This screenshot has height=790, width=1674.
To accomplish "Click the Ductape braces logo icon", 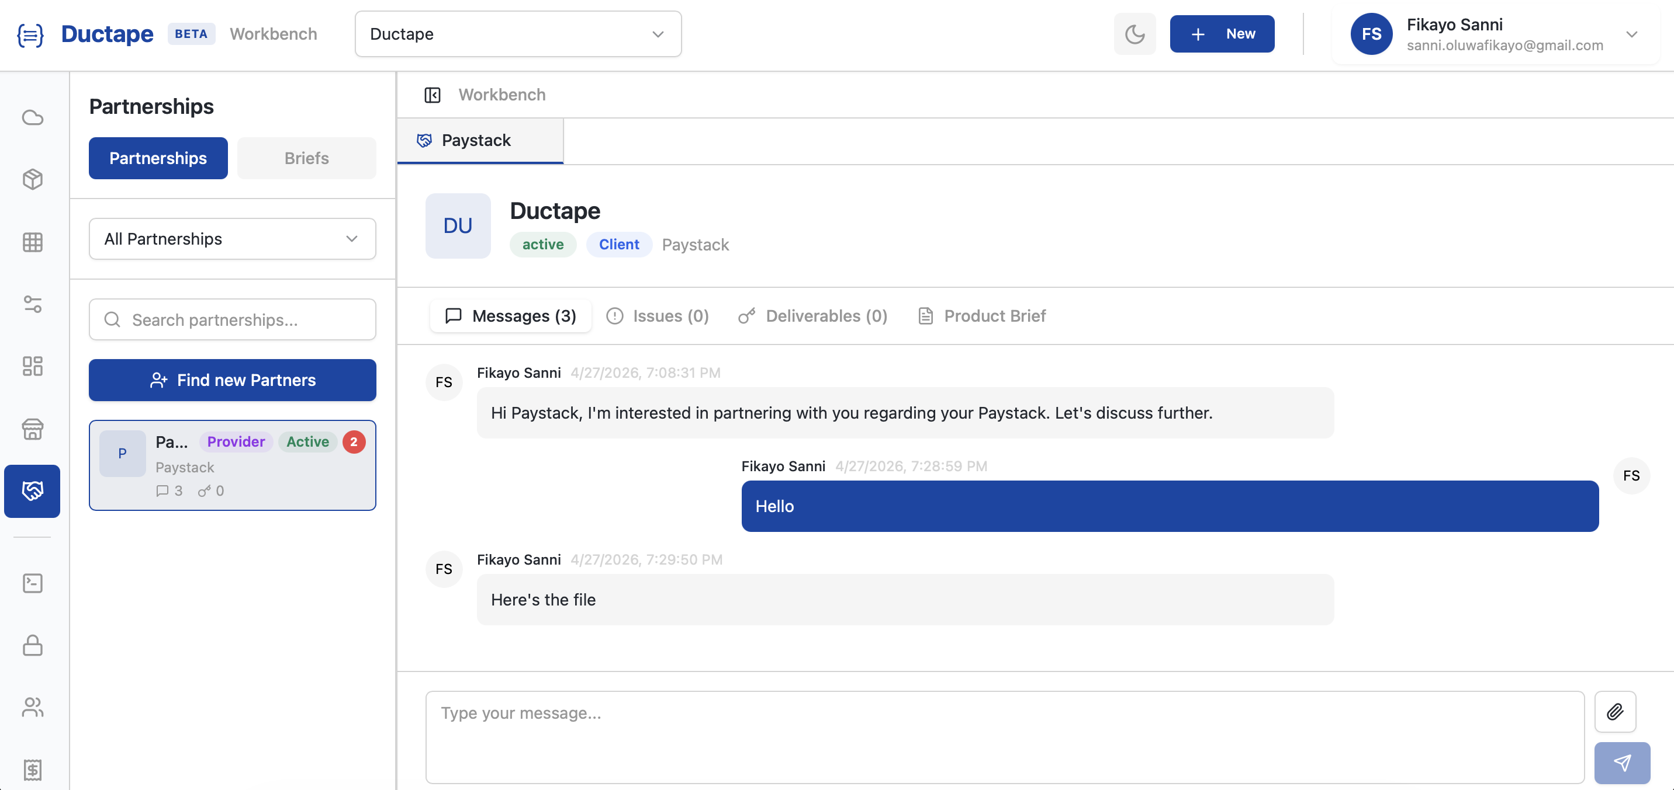I will (30, 34).
